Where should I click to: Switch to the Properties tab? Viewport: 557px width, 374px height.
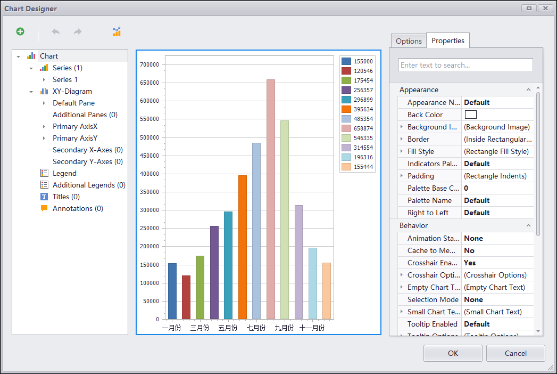point(447,40)
